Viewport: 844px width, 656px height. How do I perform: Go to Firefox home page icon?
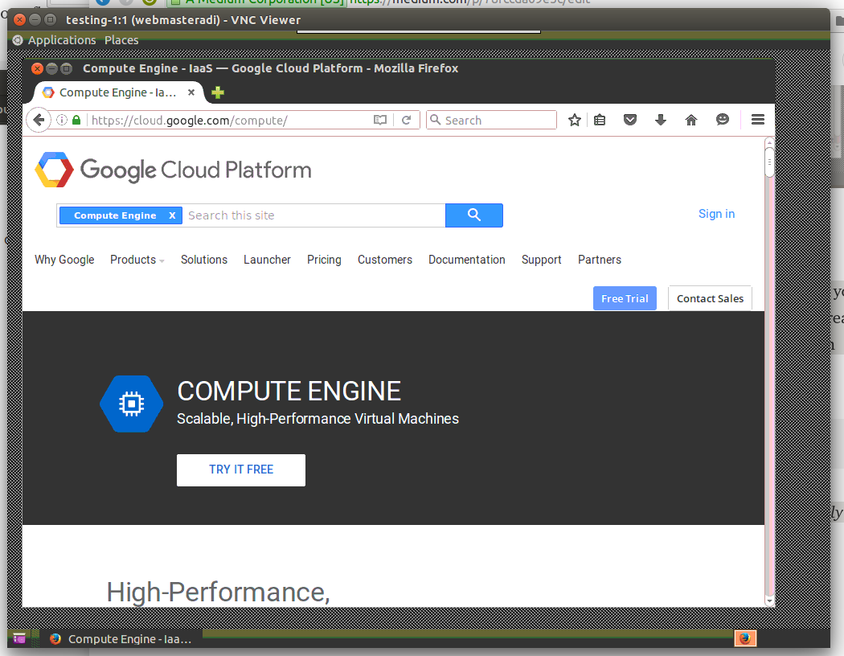tap(691, 120)
